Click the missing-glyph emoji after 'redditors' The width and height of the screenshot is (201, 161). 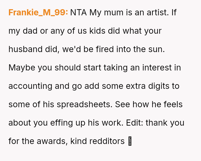[x=130, y=142]
